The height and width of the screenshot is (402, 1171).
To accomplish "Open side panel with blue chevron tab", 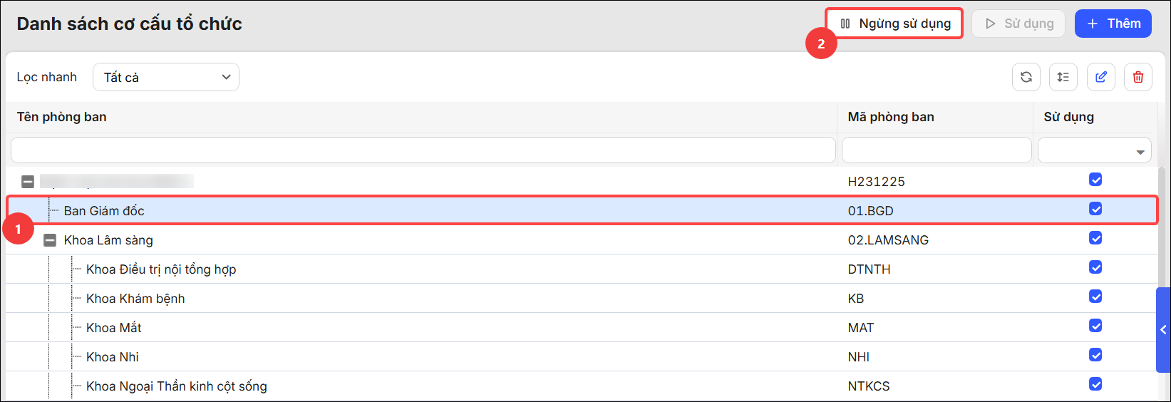I will [x=1163, y=330].
